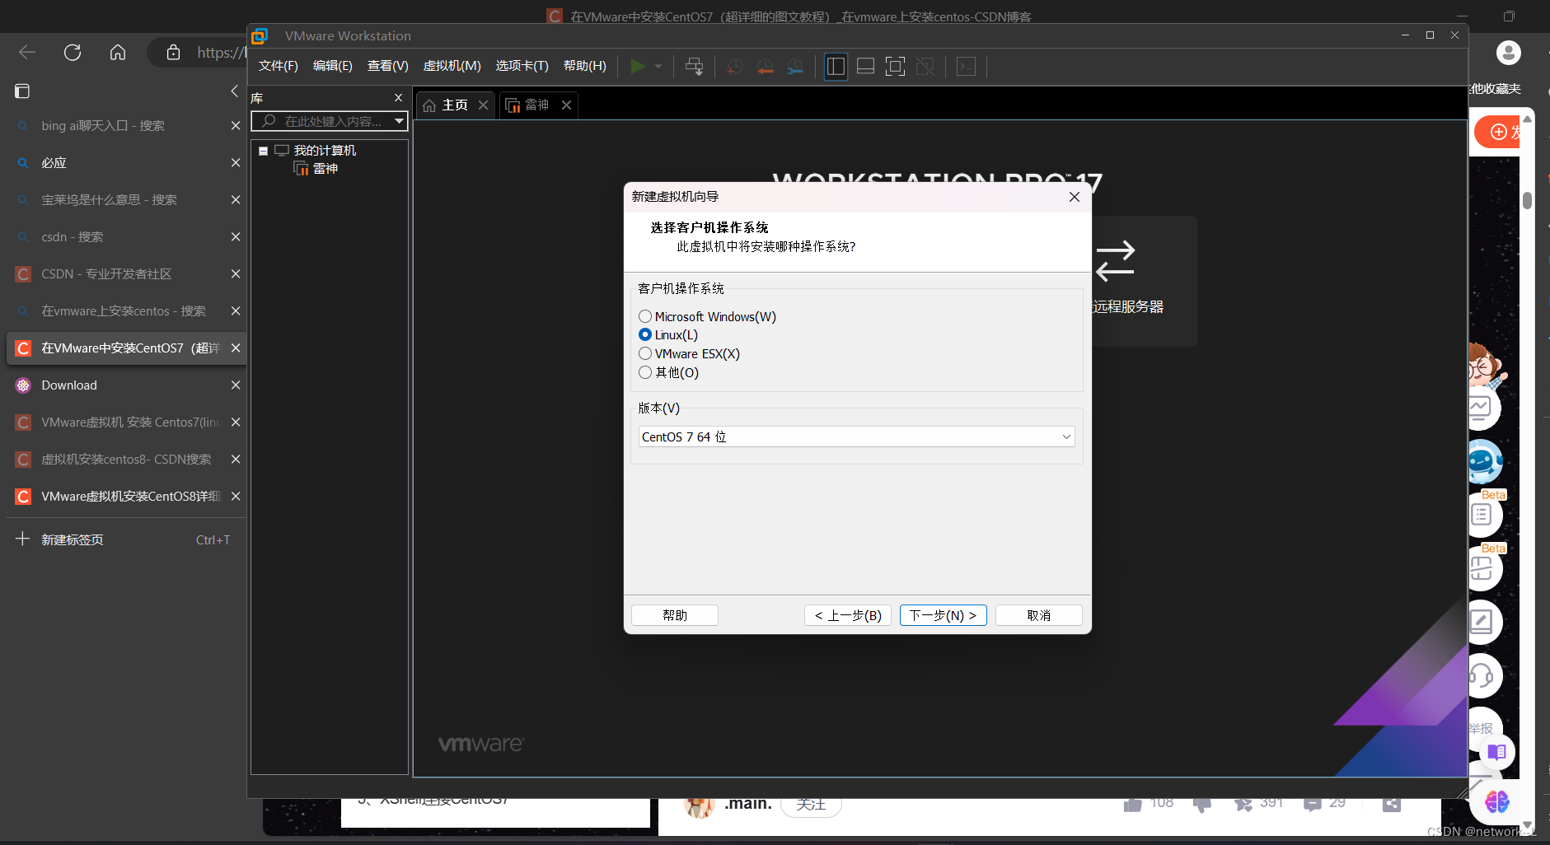The height and width of the screenshot is (845, 1550).
Task: Open the library search dropdown arrow
Action: point(400,122)
